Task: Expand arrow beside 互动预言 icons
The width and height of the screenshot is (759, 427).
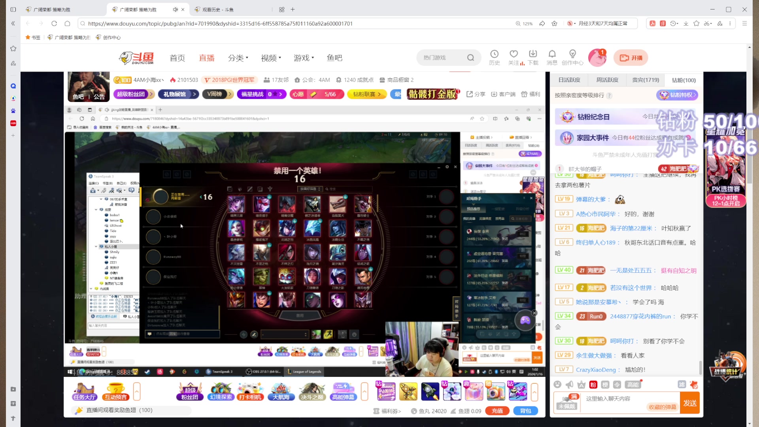Action: tap(137, 391)
